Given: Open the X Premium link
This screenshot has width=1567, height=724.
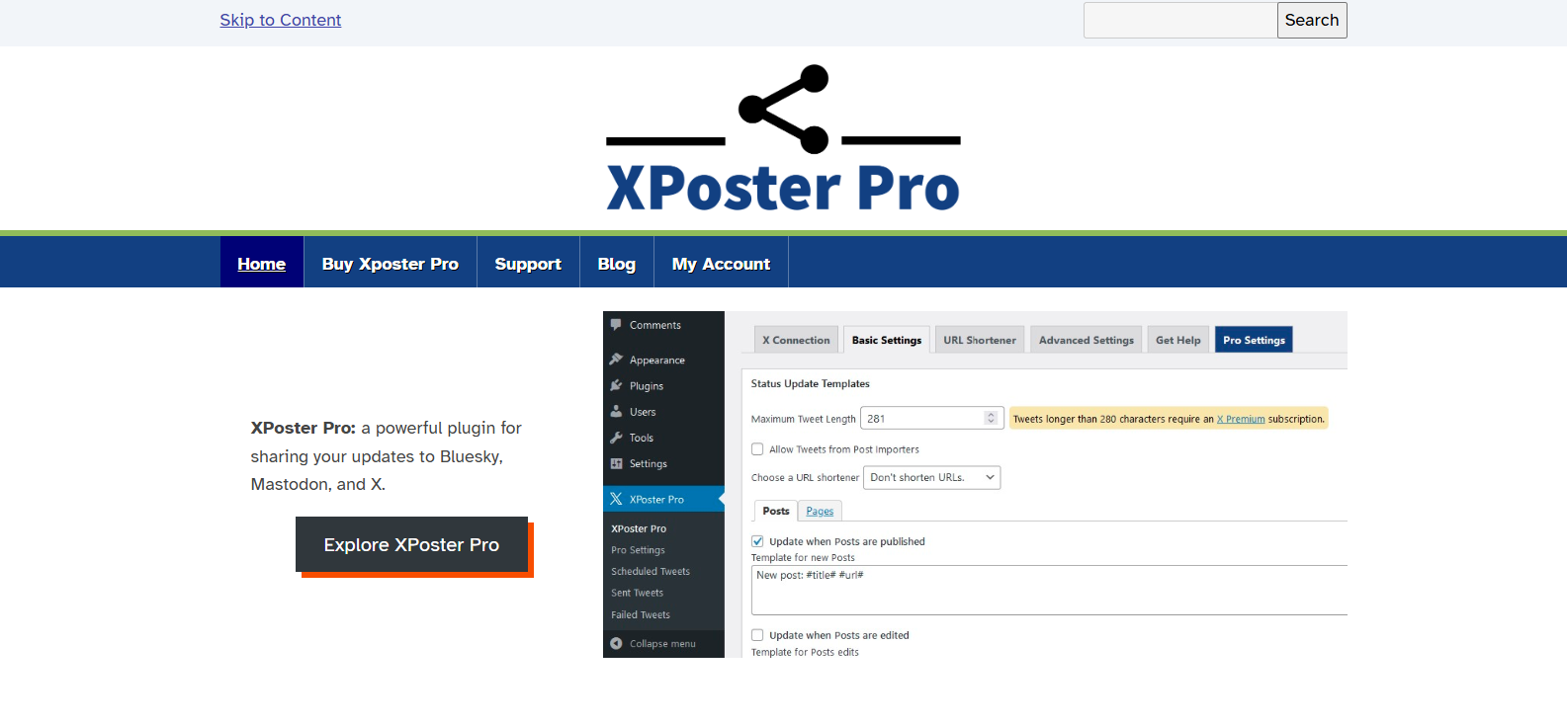Looking at the screenshot, I should tap(1241, 419).
